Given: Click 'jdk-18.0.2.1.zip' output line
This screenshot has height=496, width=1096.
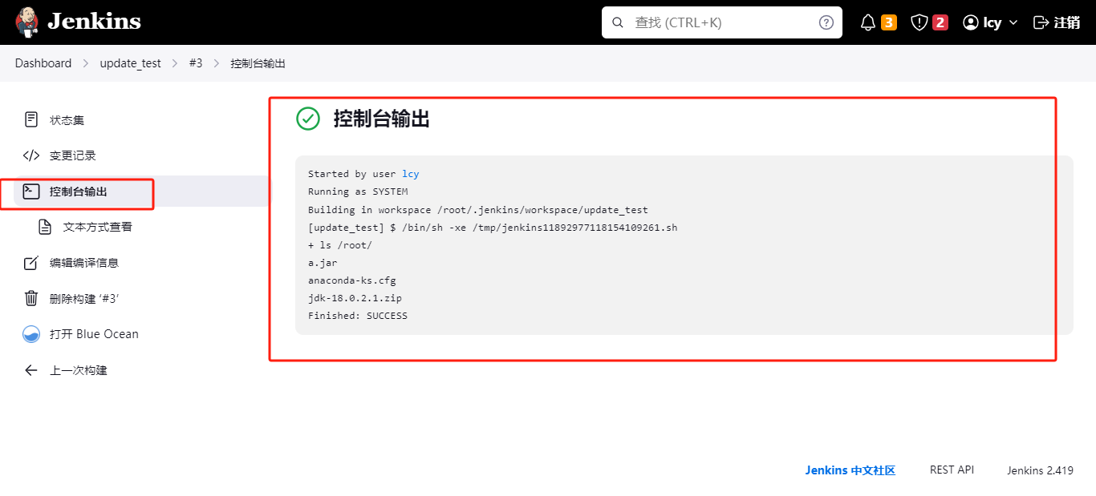Looking at the screenshot, I should point(355,298).
